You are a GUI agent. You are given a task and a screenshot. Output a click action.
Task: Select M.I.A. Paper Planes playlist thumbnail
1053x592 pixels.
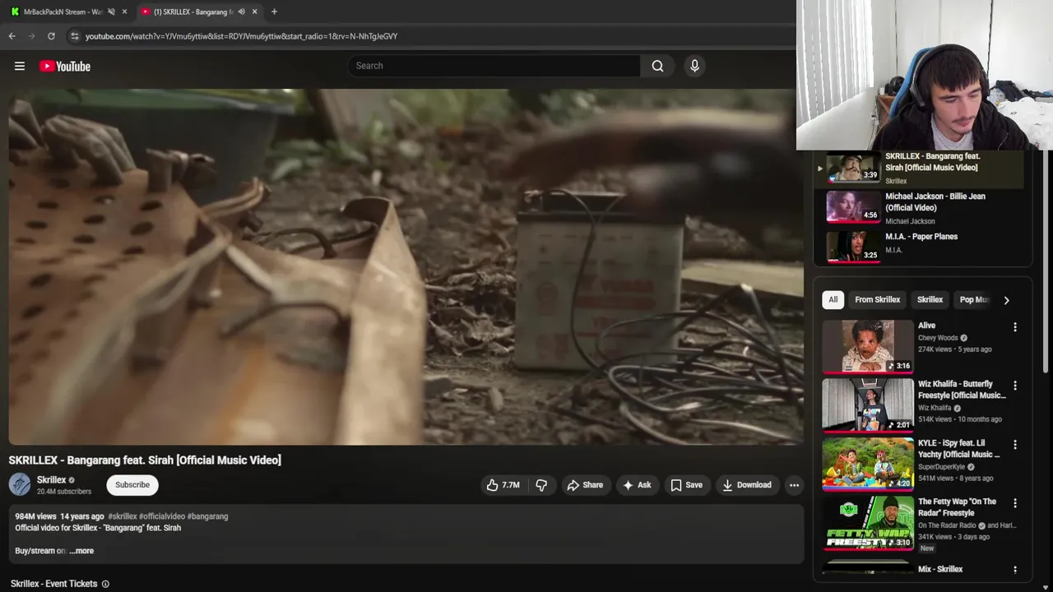click(x=853, y=247)
